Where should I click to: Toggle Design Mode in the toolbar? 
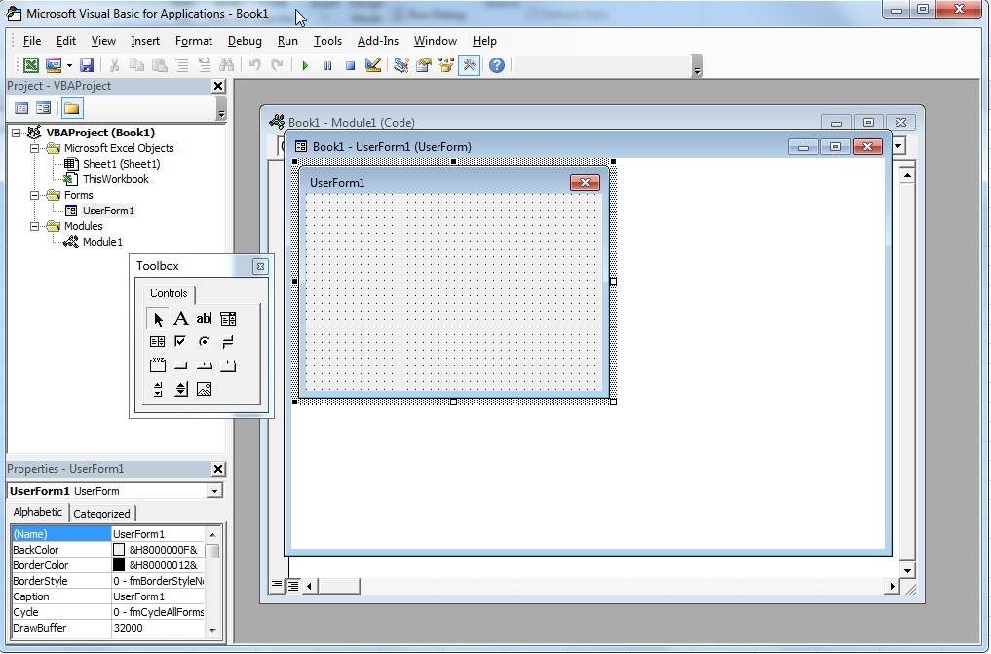click(373, 65)
